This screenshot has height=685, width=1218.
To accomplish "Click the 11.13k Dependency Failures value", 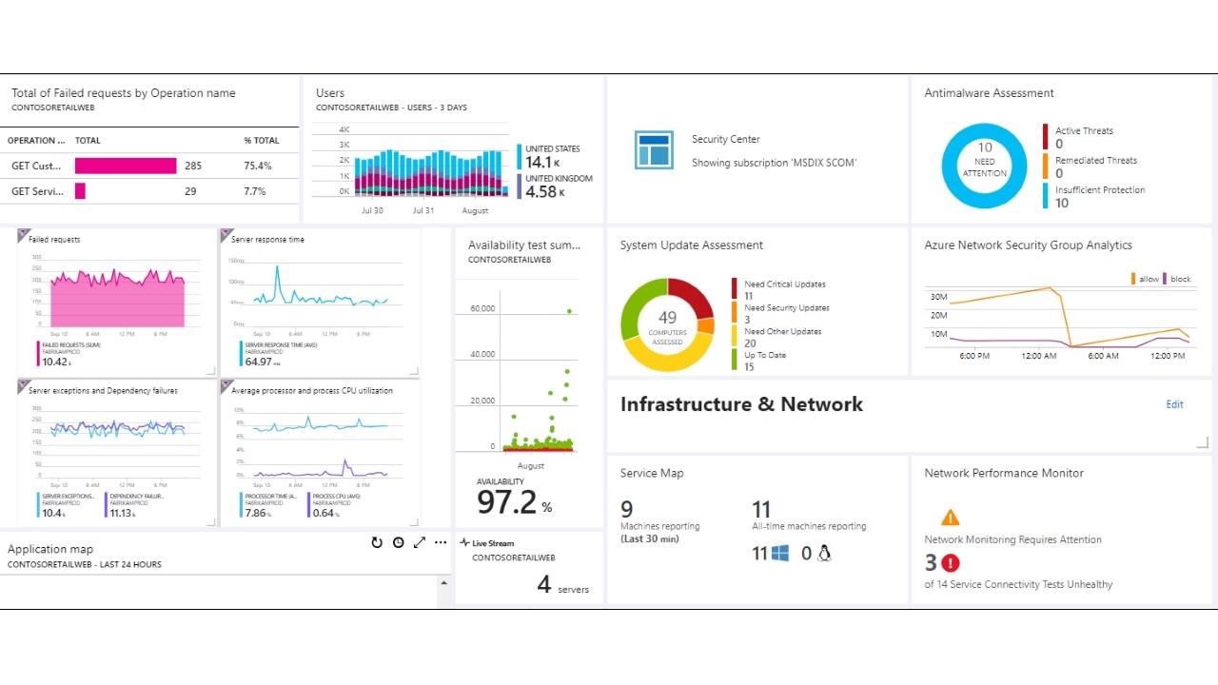I will [x=125, y=513].
